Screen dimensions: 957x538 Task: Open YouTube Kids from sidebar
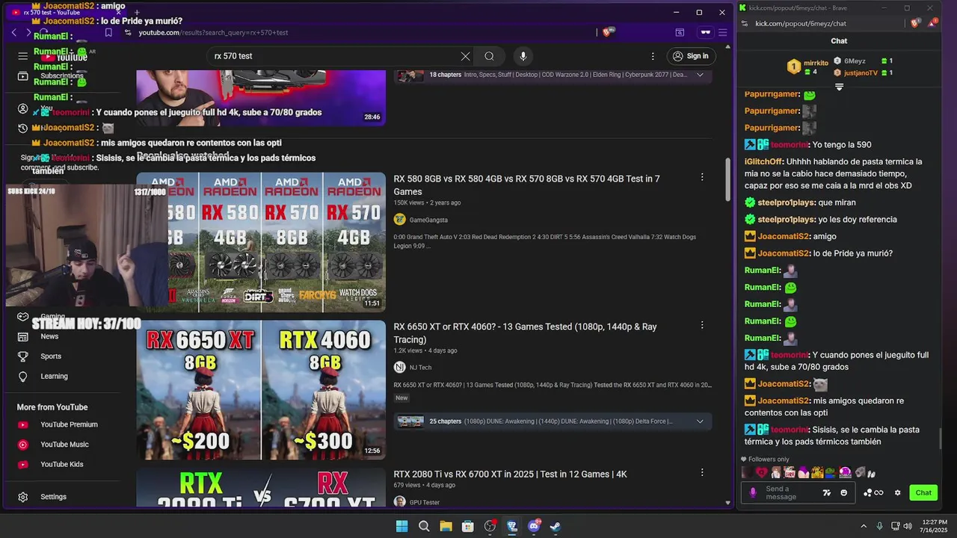coord(61,465)
